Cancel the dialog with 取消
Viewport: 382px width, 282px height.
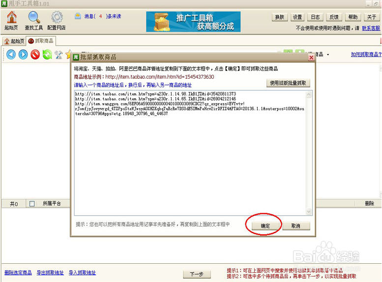[296, 226]
